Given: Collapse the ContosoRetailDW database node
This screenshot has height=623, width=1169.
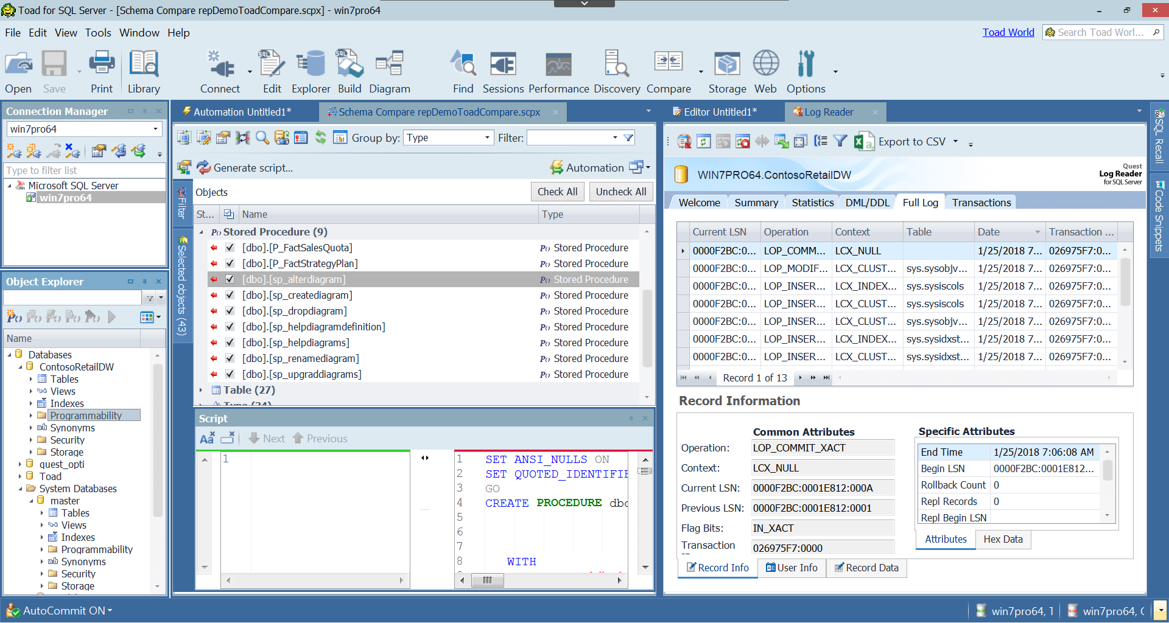Looking at the screenshot, I should click(21, 366).
